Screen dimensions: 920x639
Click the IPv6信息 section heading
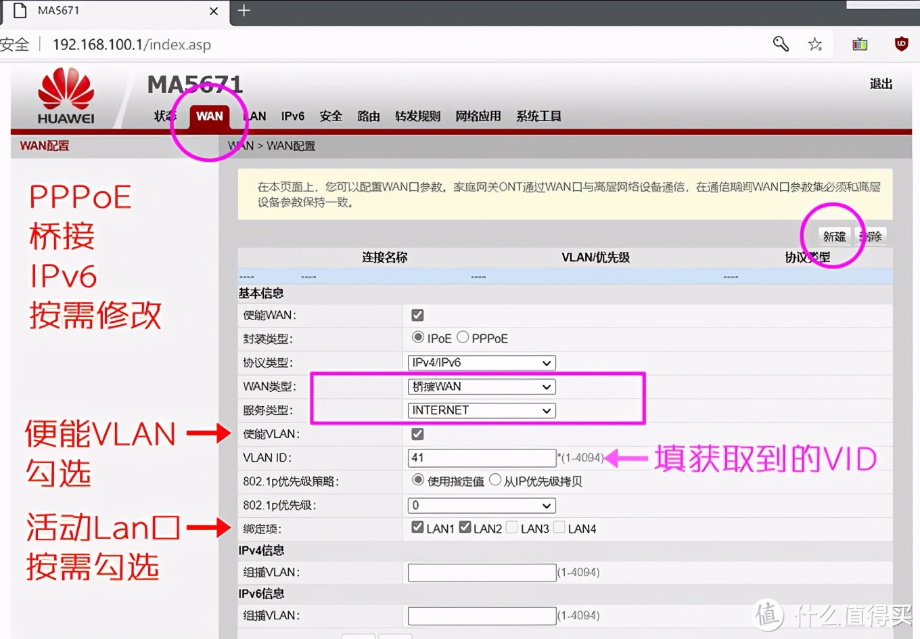[x=261, y=594]
